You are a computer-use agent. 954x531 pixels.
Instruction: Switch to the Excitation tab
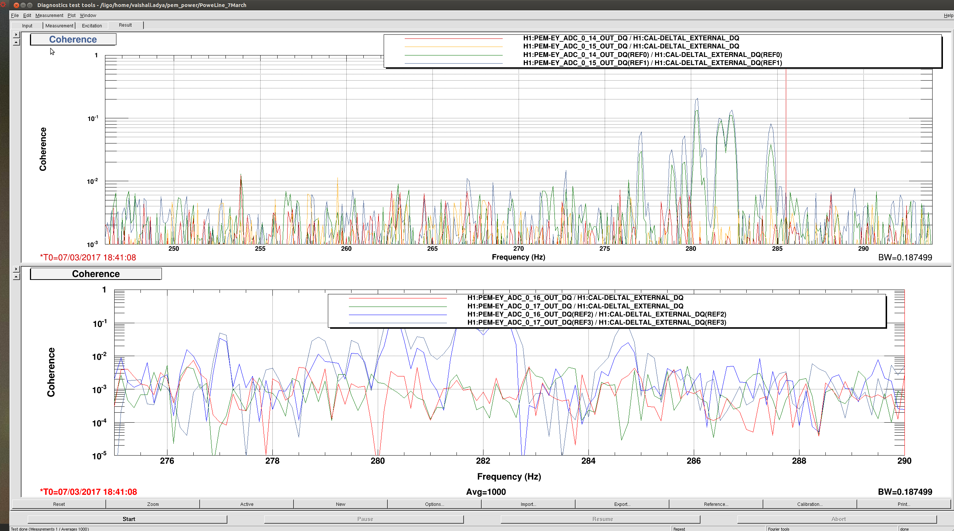point(92,26)
